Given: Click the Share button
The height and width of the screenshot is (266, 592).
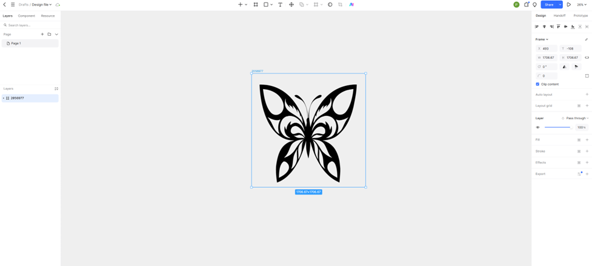Looking at the screenshot, I should coord(549,4).
